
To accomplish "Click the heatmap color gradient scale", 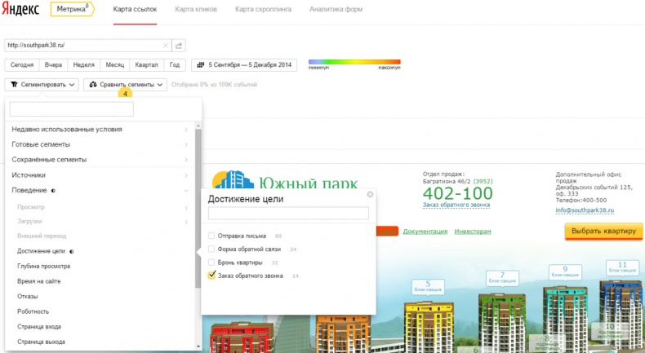I will click(x=354, y=61).
